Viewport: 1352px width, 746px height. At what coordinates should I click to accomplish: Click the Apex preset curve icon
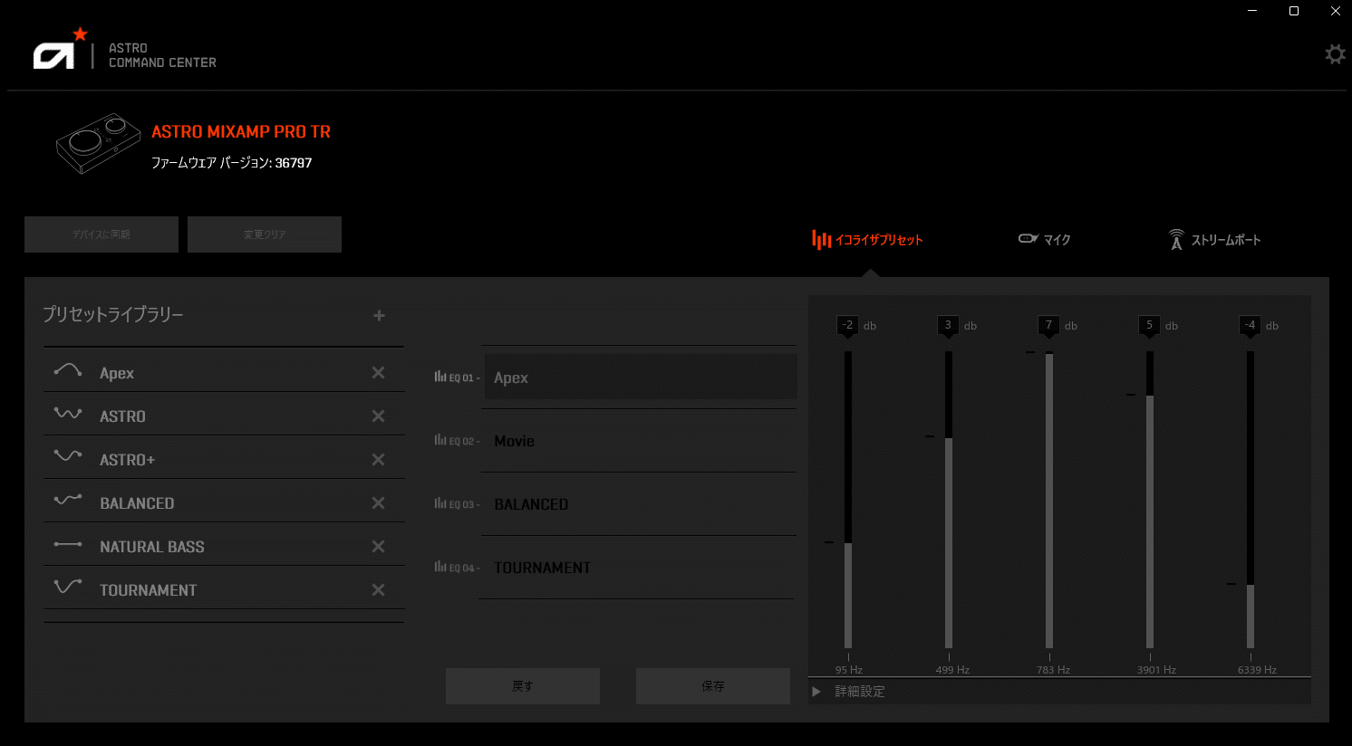(x=68, y=370)
